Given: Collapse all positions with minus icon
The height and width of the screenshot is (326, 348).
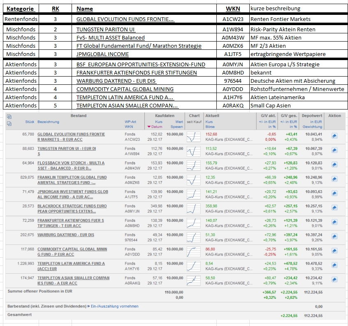Looking at the screenshot, I should click(9, 124).
